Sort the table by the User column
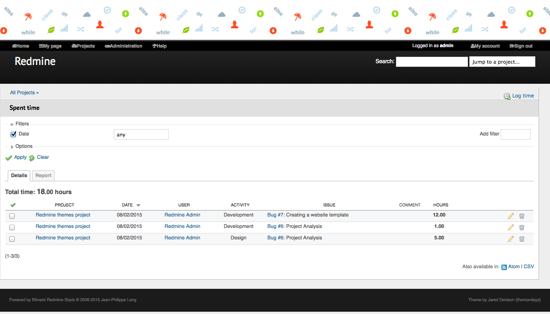 [x=184, y=205]
